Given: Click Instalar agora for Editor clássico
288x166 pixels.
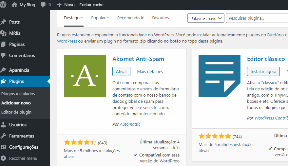Looking at the screenshot, I should tap(263, 71).
